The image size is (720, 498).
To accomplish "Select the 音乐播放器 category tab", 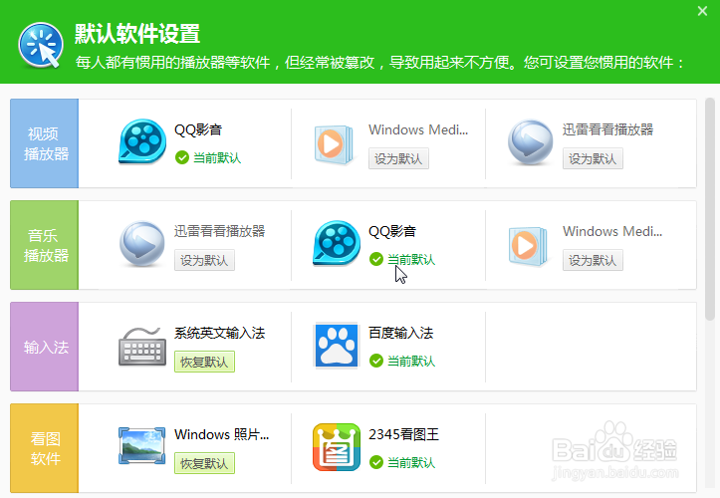I will (x=45, y=245).
